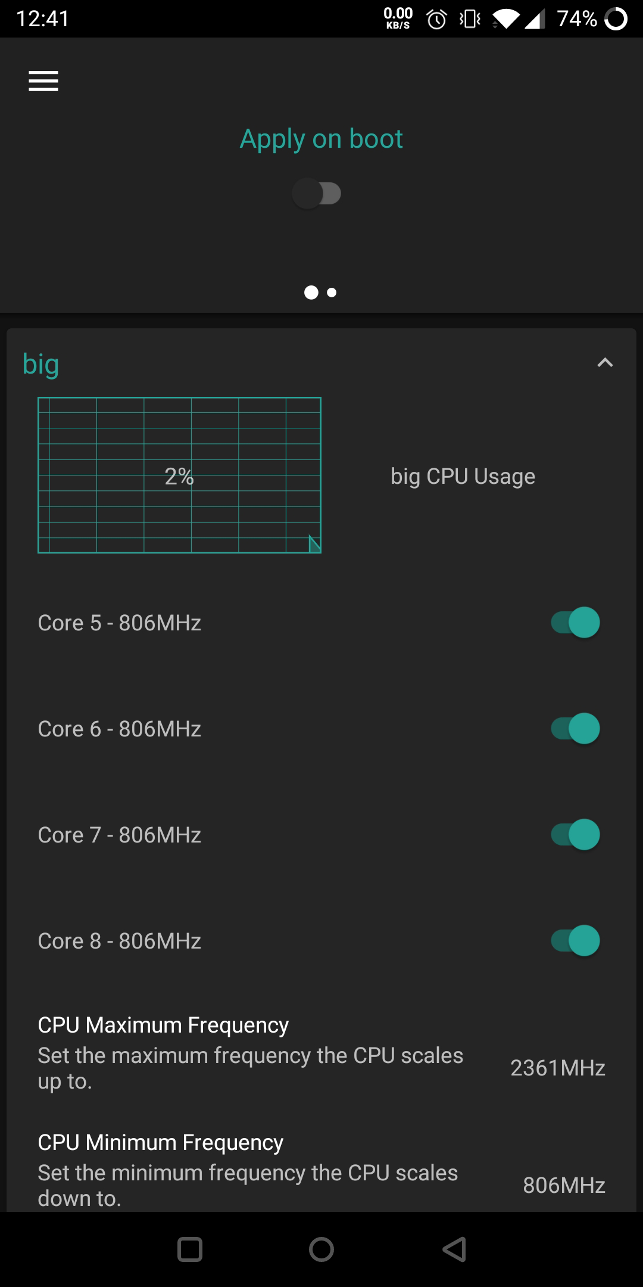Disable Core 5 toggle switch
The image size is (643, 1287).
coord(575,623)
